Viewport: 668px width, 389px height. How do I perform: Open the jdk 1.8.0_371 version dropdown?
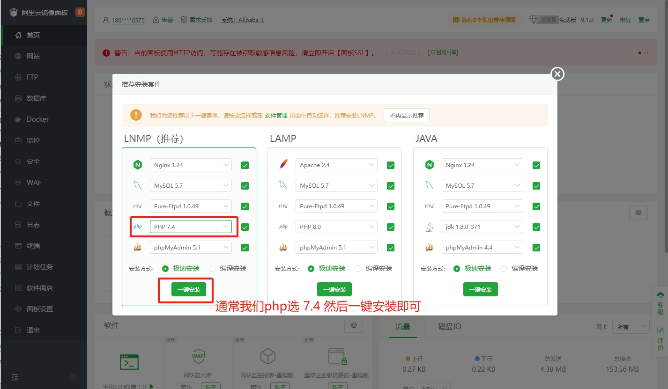[x=482, y=227]
